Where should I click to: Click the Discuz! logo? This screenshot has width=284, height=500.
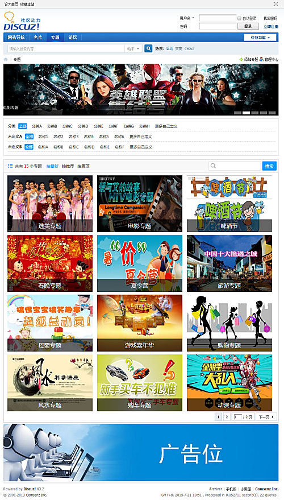(22, 21)
